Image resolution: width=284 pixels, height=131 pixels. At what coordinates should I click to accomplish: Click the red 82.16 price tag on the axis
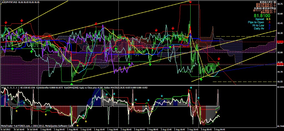pyautogui.click(x=280, y=42)
